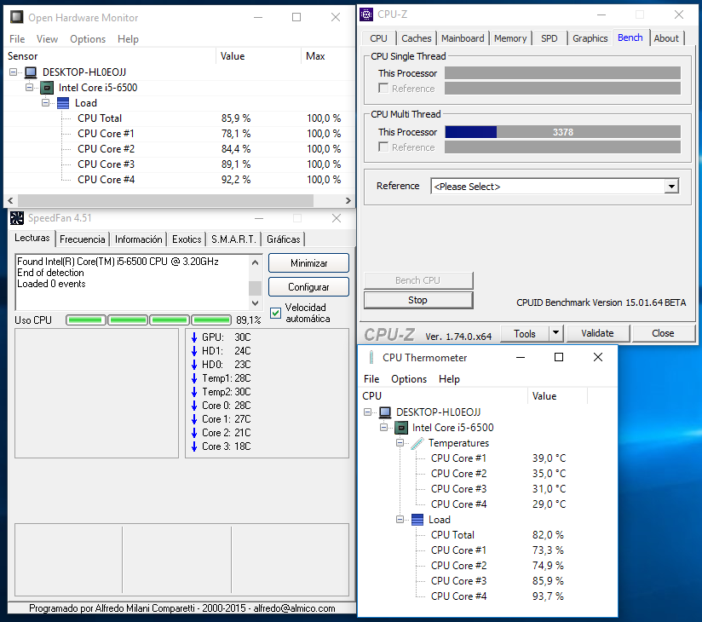Image resolution: width=702 pixels, height=622 pixels.
Task: Select the Memory tab in CPU-Z
Action: [510, 38]
